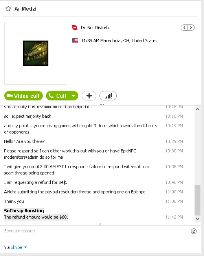Click the Do Not Disturb status icon
This screenshot has height=256, width=204.
tap(75, 28)
